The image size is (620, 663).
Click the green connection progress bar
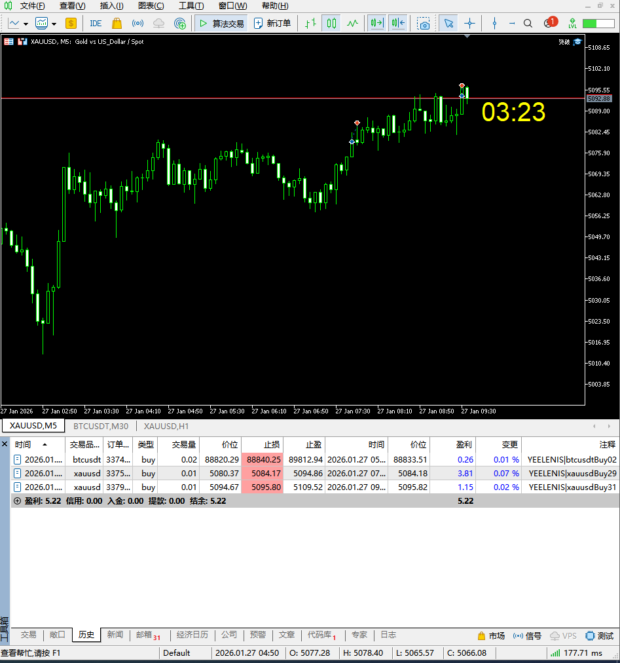click(598, 24)
